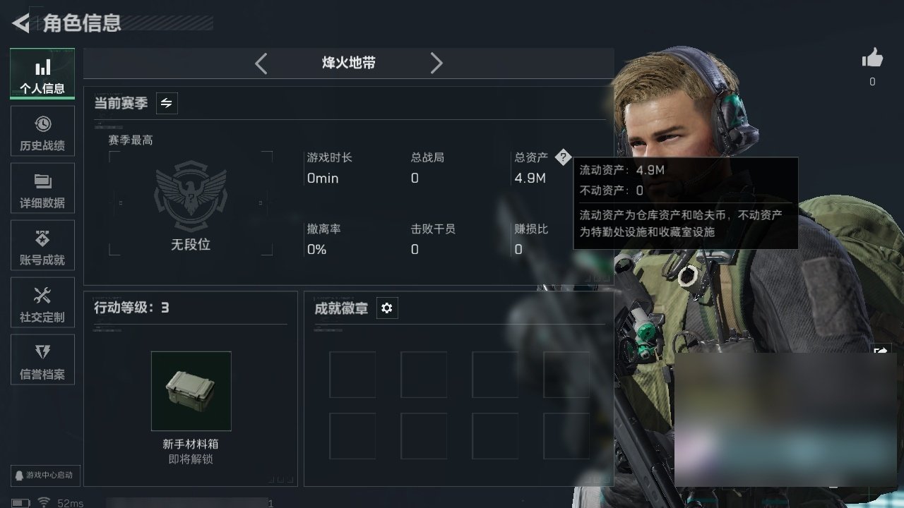Click the 总资产 question mark help icon
The width and height of the screenshot is (904, 508).
(x=562, y=157)
